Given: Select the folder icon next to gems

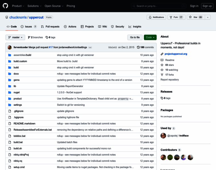Looking at the screenshot, I should [10, 80].
